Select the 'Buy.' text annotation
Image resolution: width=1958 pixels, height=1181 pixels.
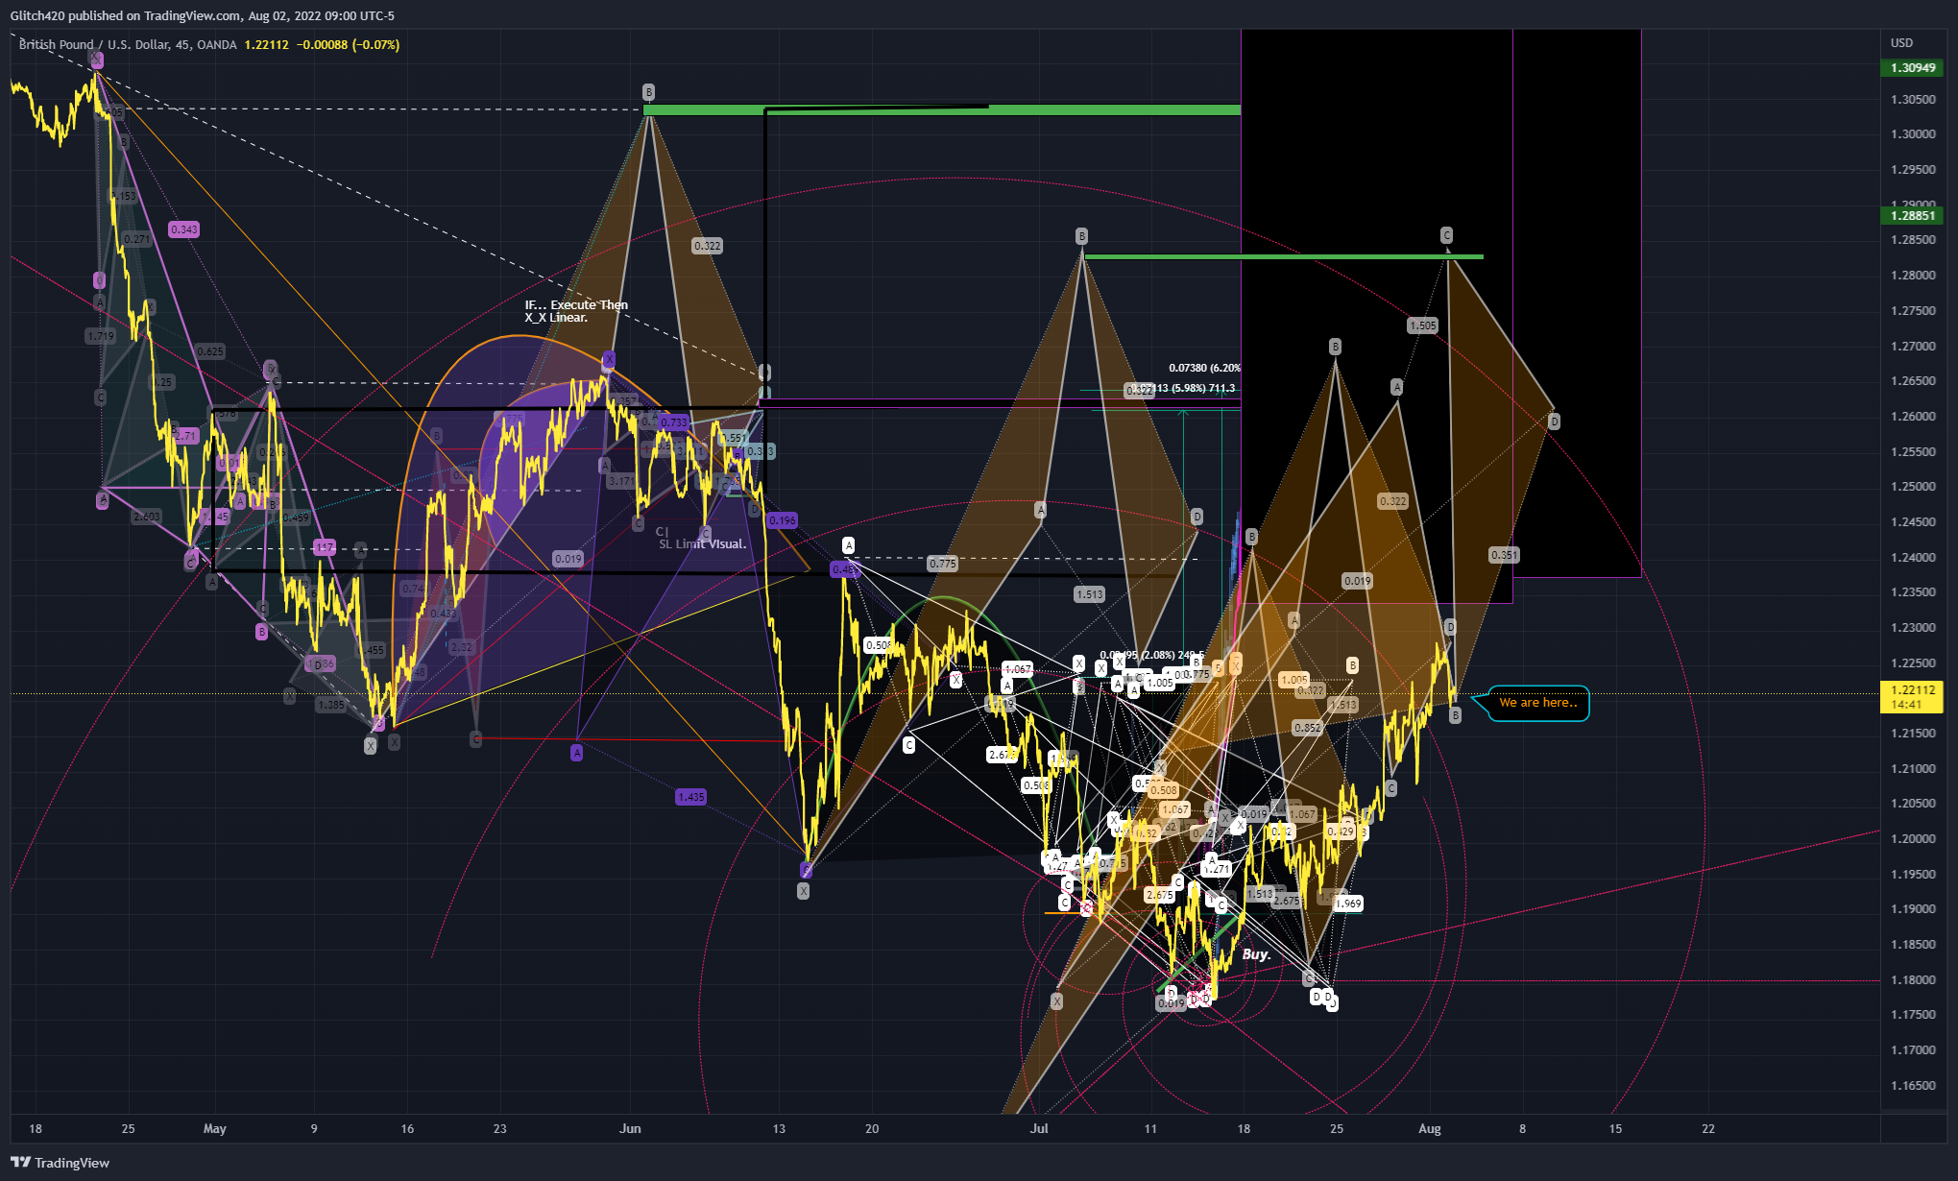click(1256, 954)
